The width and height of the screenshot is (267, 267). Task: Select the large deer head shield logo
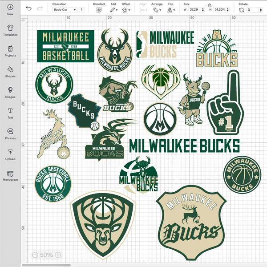(x=103, y=225)
